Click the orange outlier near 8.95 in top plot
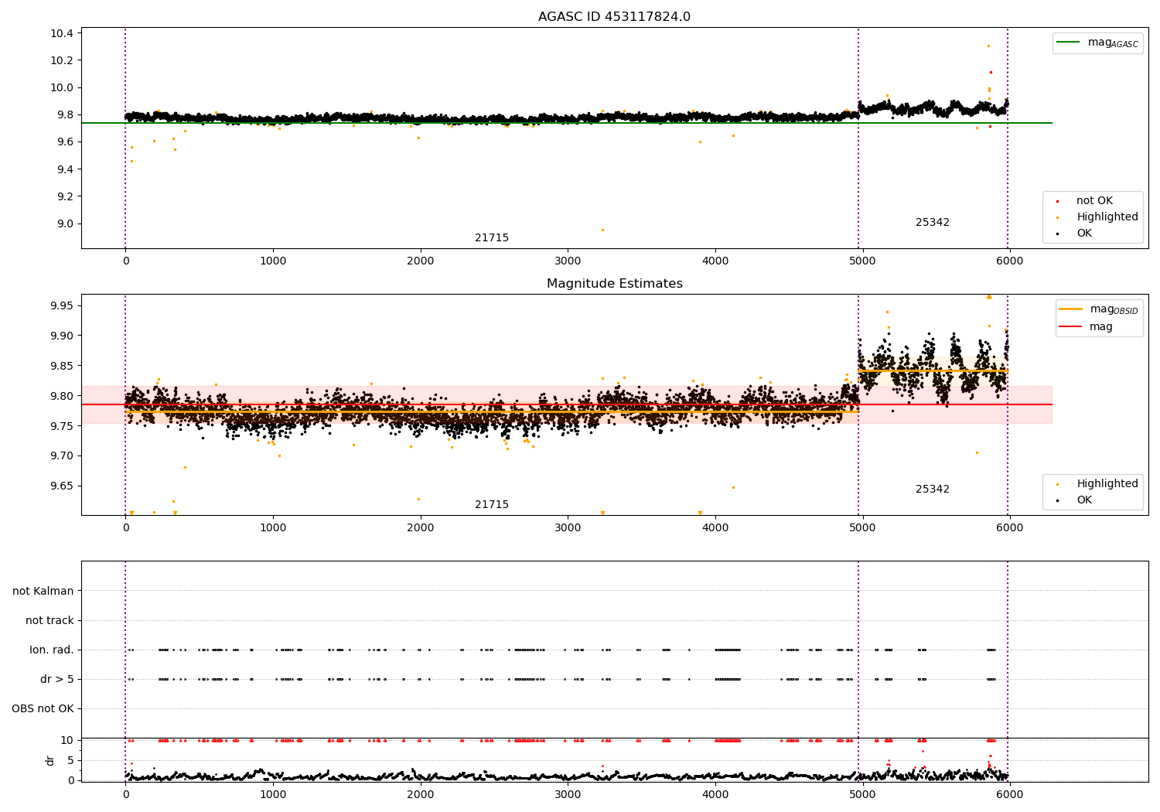The image size is (1160, 812). click(602, 230)
